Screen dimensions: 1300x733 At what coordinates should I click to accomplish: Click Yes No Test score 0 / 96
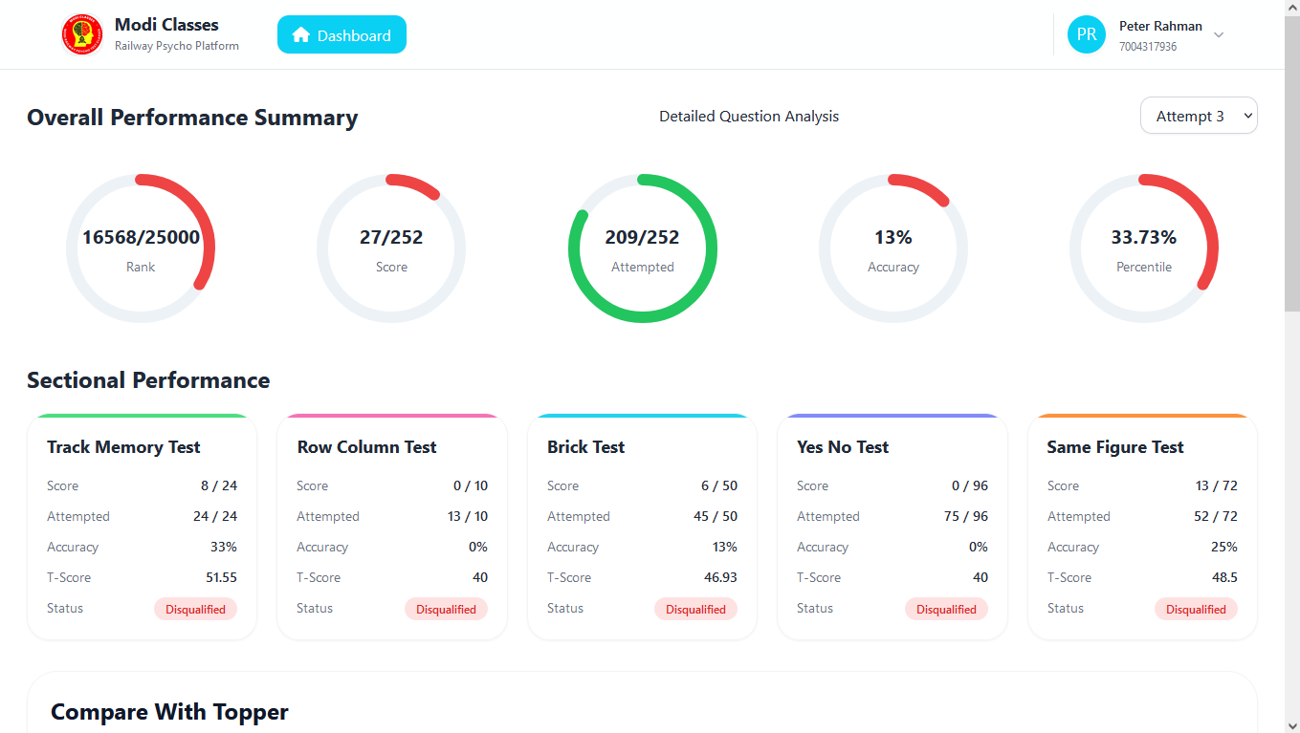[970, 485]
